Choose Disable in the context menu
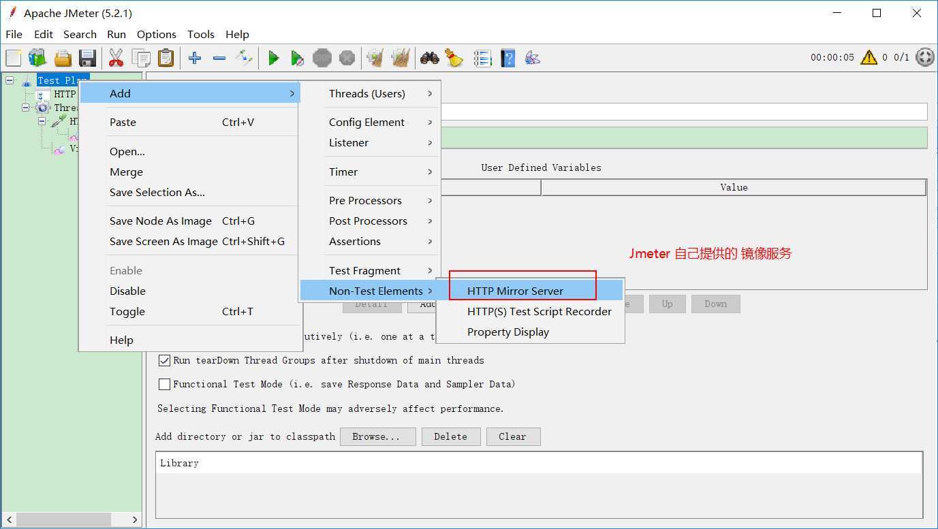938x529 pixels. 189,291
